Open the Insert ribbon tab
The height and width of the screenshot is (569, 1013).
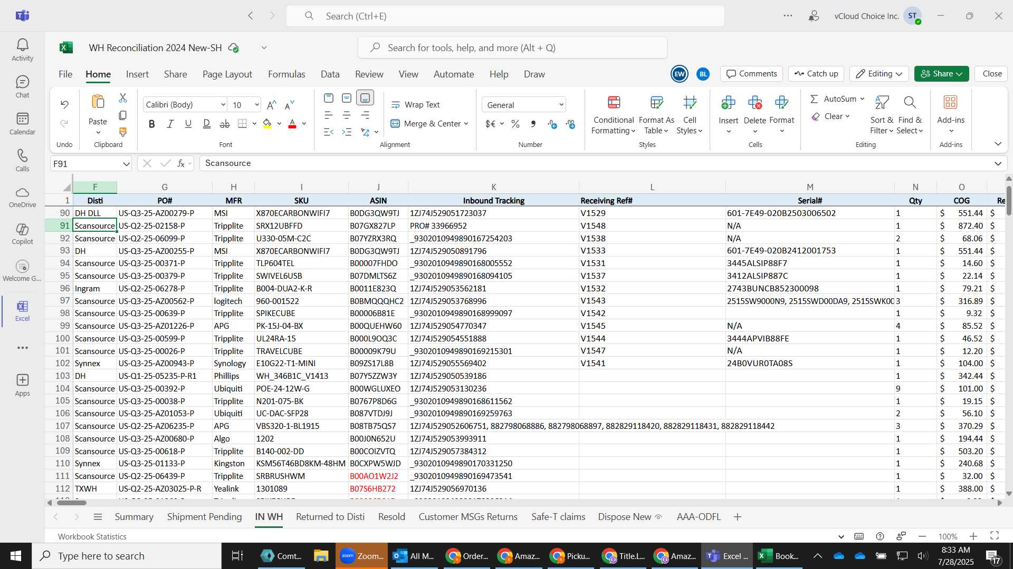coord(137,74)
